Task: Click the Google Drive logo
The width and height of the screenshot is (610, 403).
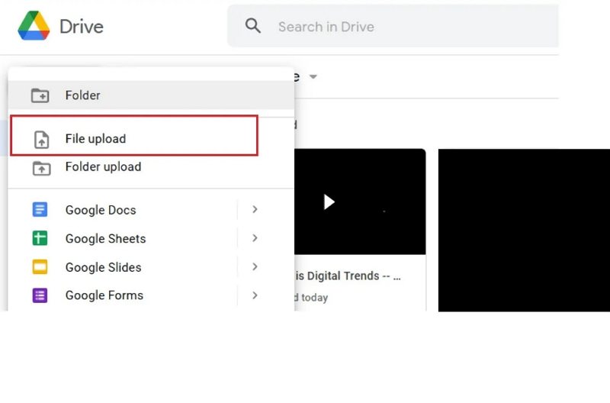Action: [34, 26]
